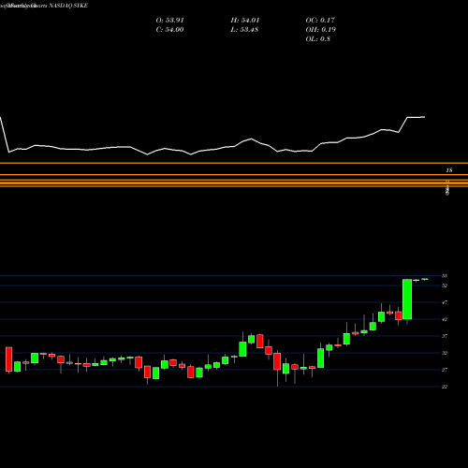Click the '55' price axis label
The width and height of the screenshot is (468, 468).
pos(445,276)
